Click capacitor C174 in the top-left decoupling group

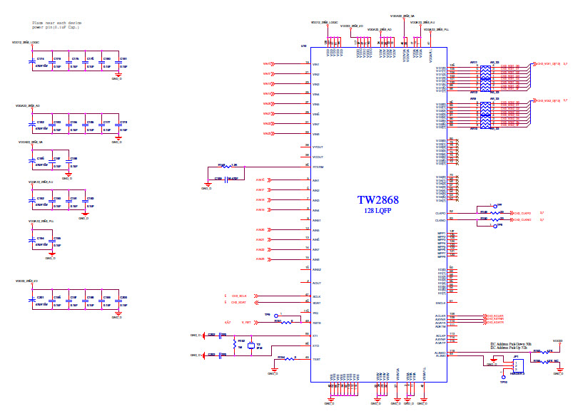(x=33, y=61)
